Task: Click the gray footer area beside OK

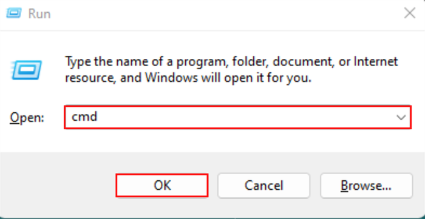Action: pos(58,186)
